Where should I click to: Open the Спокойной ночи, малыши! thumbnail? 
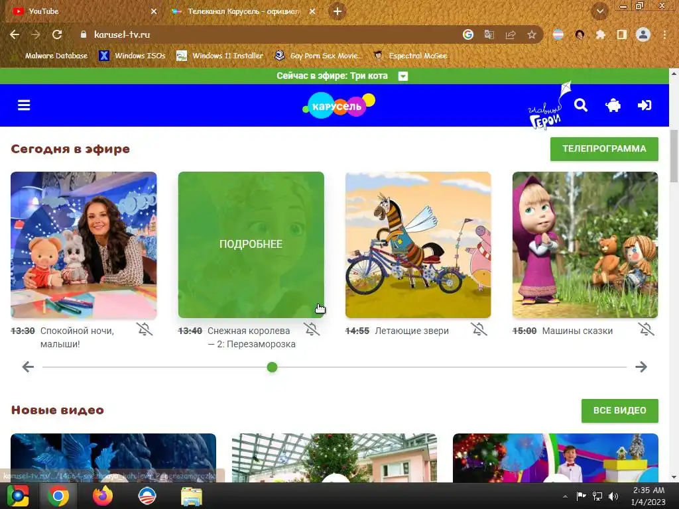[x=84, y=245]
